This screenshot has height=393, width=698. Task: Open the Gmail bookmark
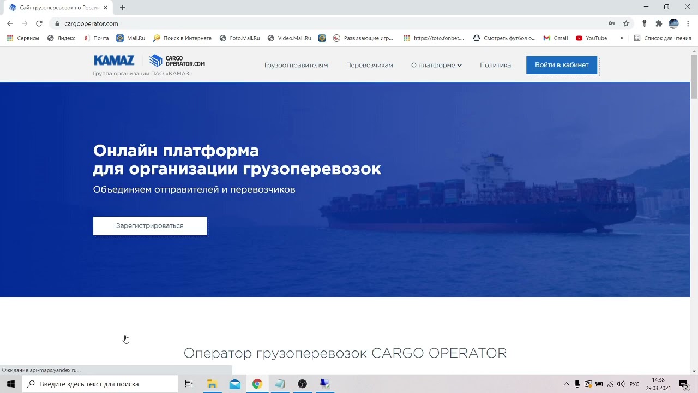[x=556, y=38]
